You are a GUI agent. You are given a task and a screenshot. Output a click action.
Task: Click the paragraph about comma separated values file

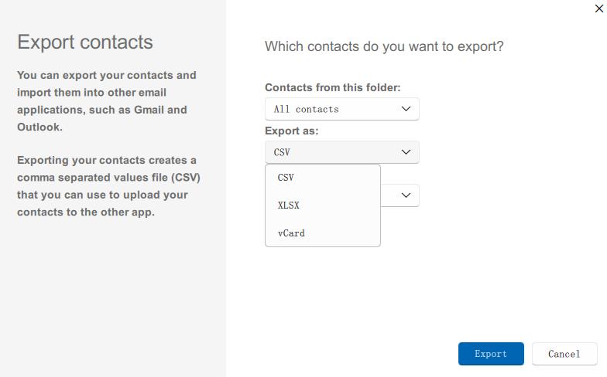click(107, 186)
